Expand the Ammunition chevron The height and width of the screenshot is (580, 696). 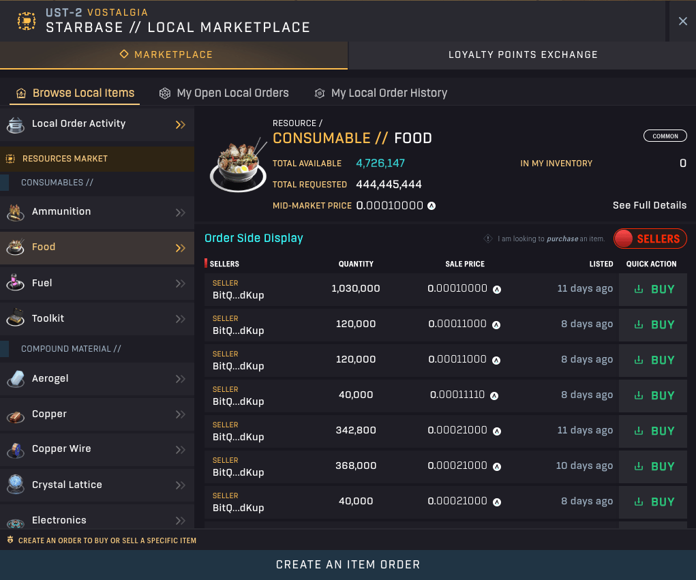[x=180, y=213]
